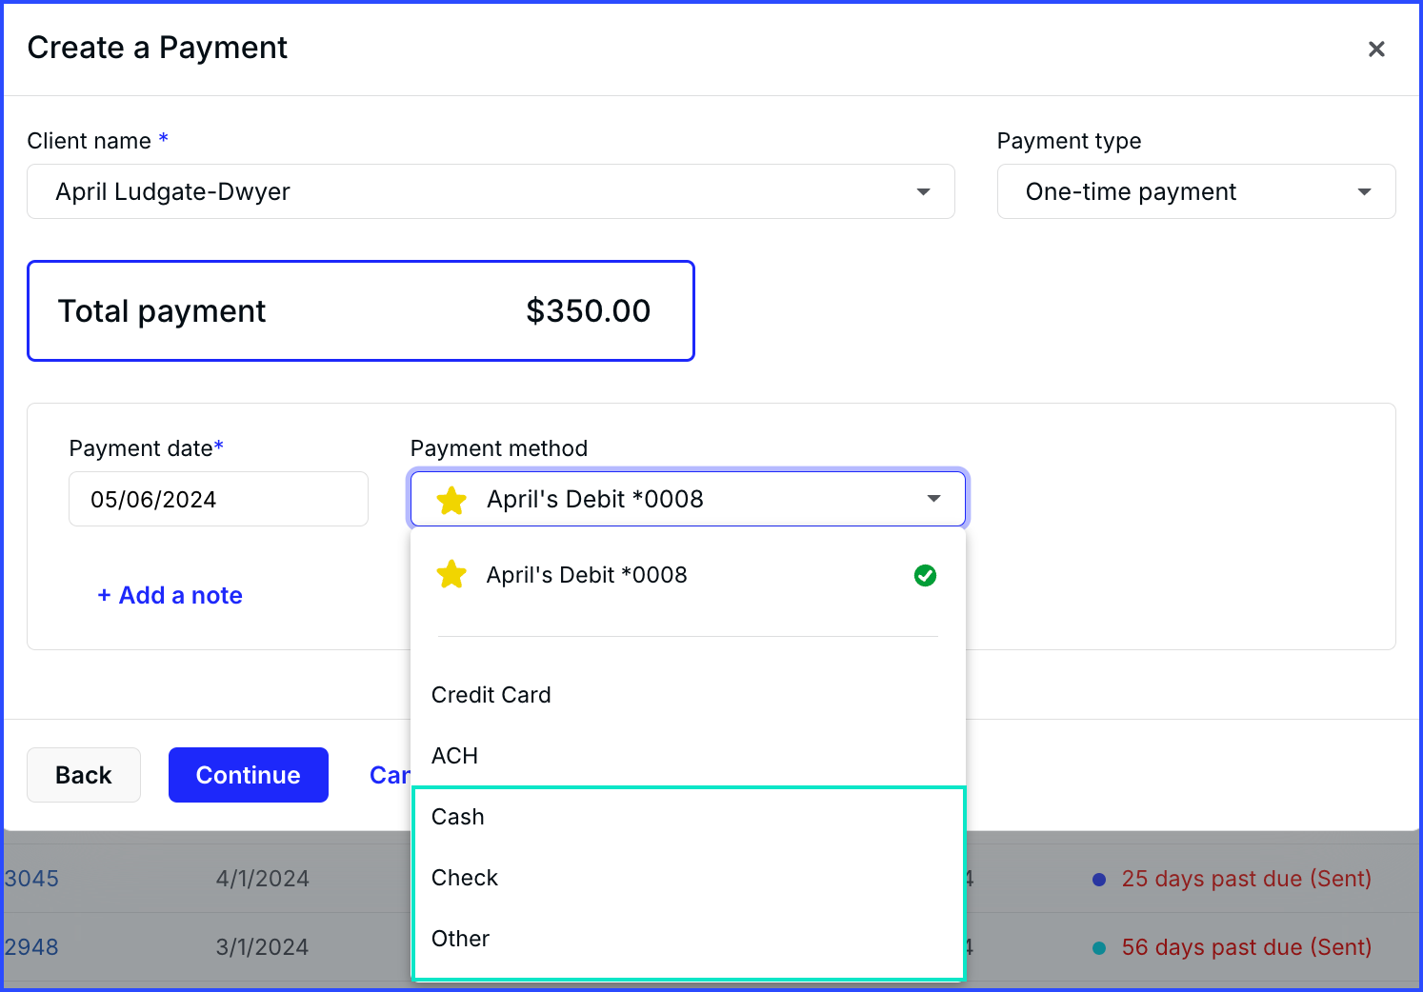The height and width of the screenshot is (992, 1423).
Task: Click the 4/1/2024 date cell
Action: pyautogui.click(x=263, y=879)
